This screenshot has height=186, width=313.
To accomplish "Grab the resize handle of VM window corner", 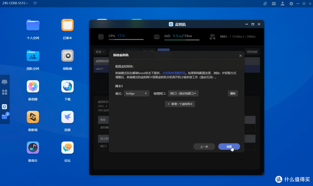I will 263,174.
